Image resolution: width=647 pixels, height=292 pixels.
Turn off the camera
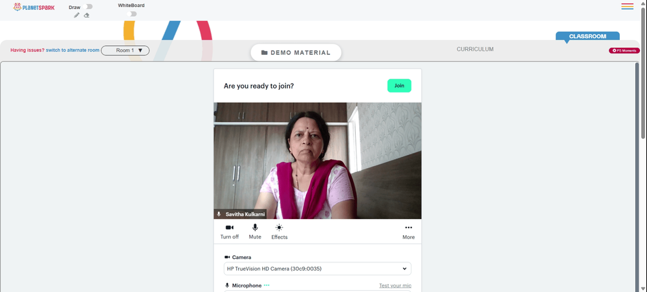click(x=230, y=232)
